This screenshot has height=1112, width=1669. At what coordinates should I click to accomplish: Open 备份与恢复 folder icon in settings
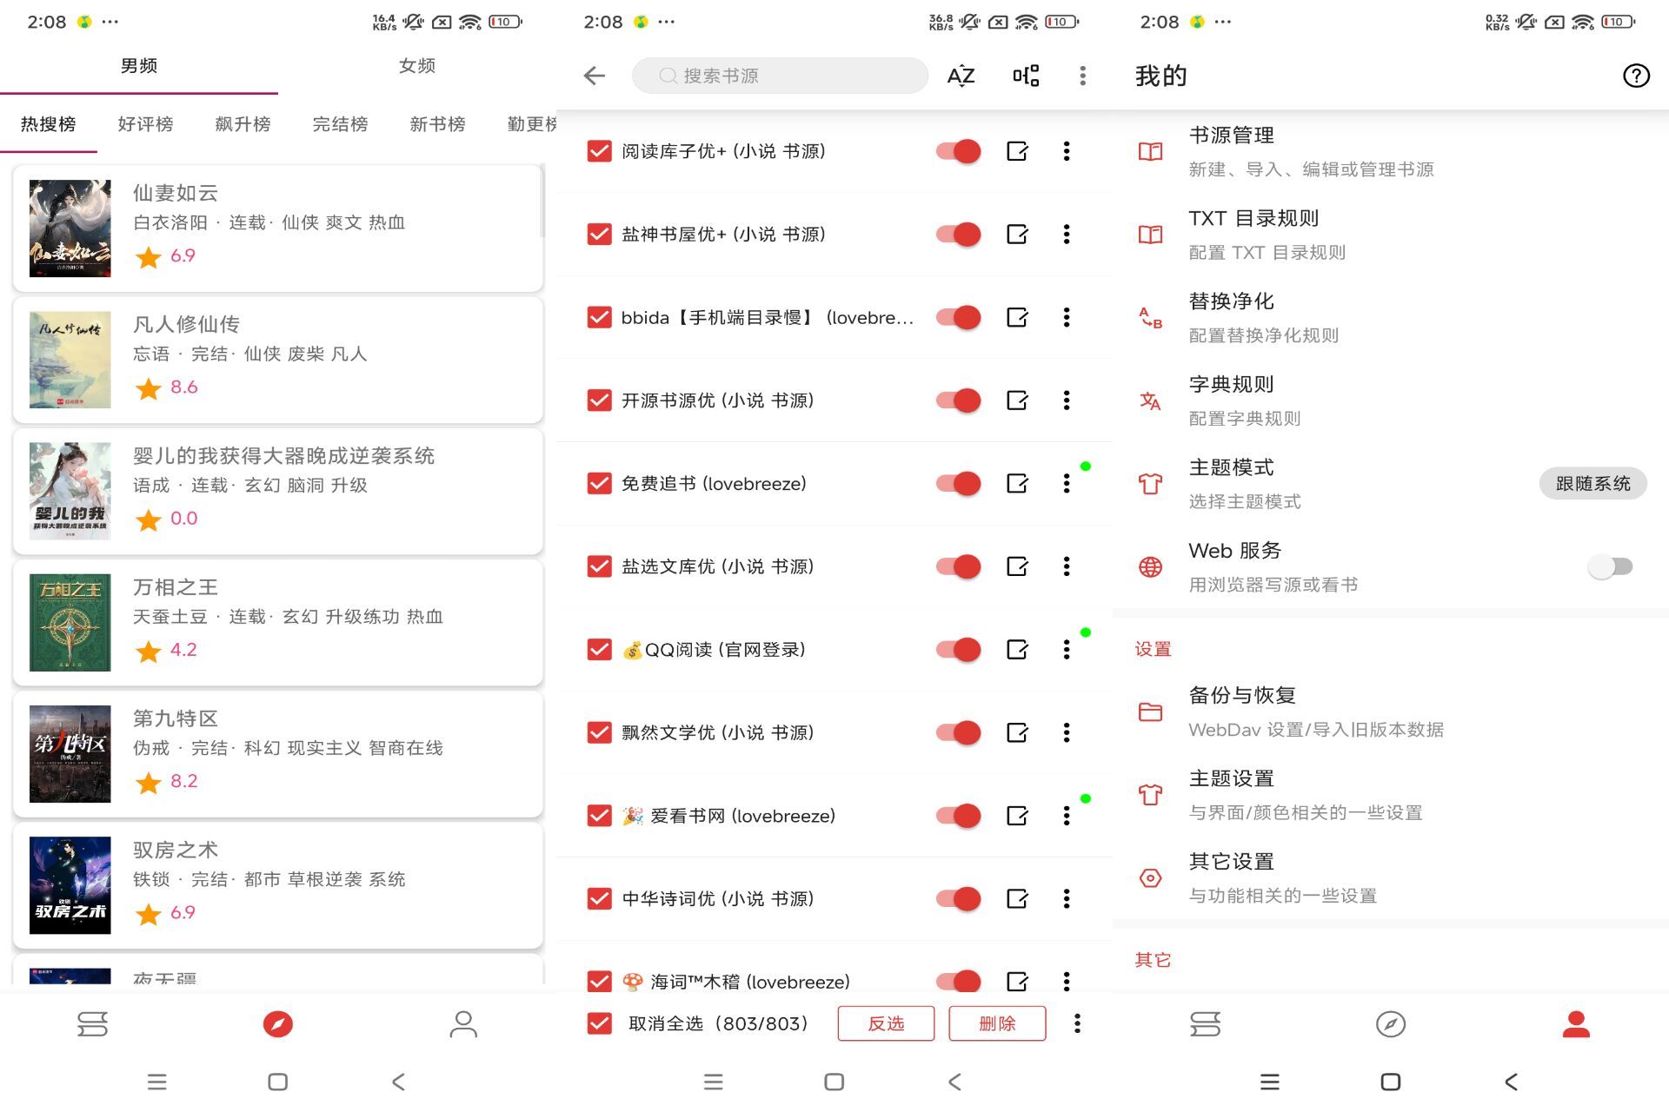tap(1150, 711)
